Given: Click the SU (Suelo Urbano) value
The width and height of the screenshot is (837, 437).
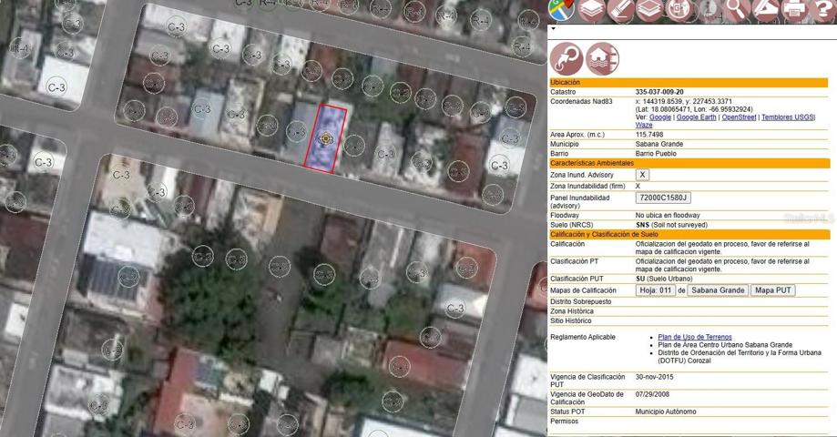Looking at the screenshot, I should pyautogui.click(x=664, y=279).
